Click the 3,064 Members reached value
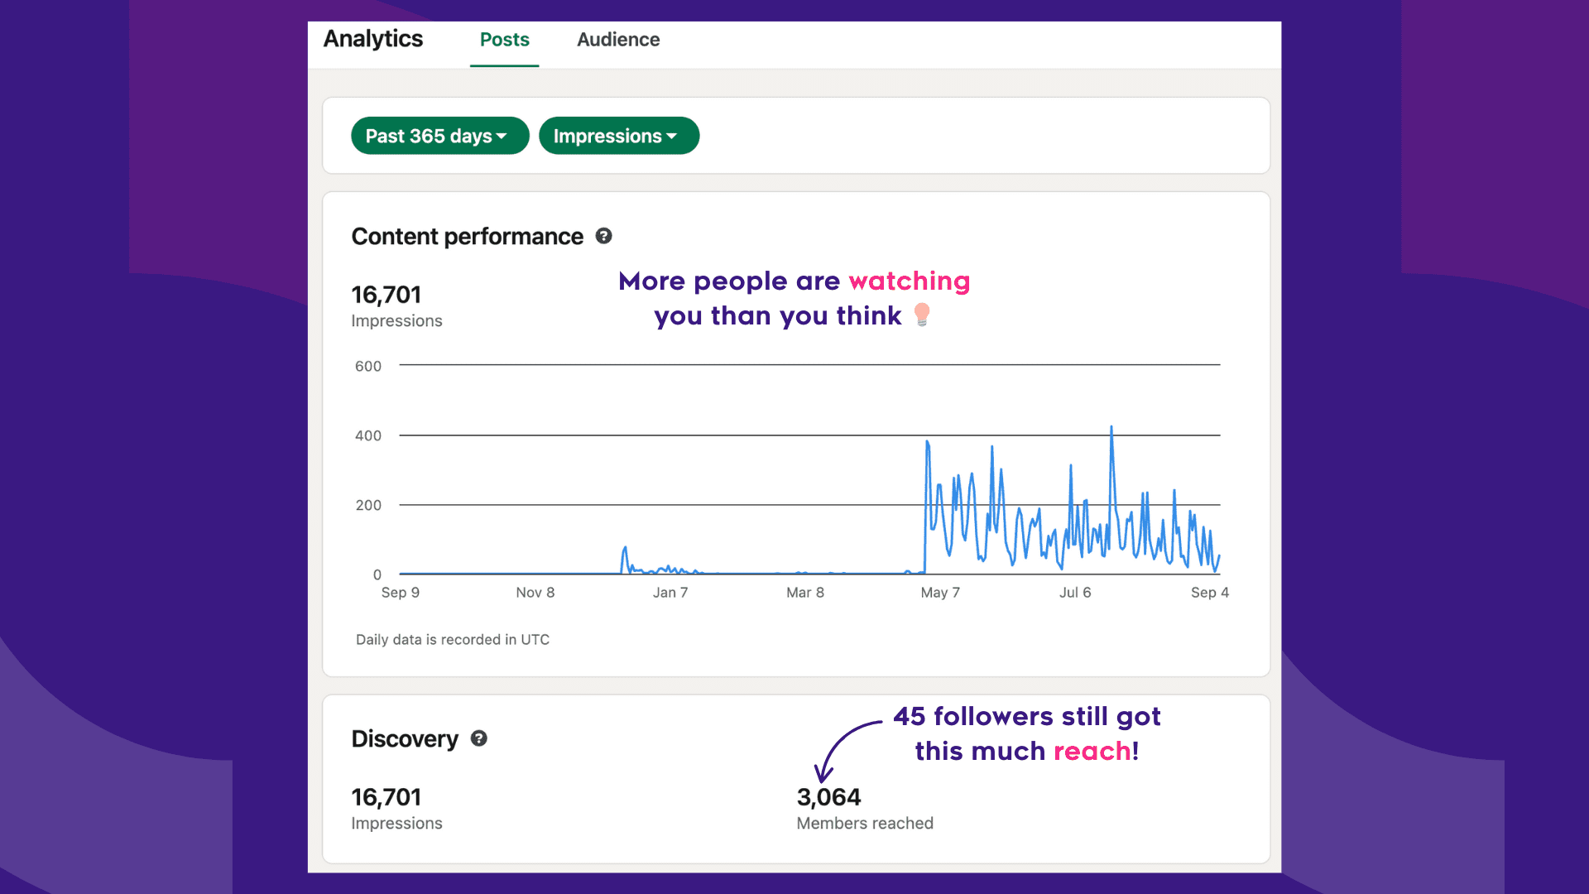This screenshot has width=1589, height=894. (x=828, y=797)
